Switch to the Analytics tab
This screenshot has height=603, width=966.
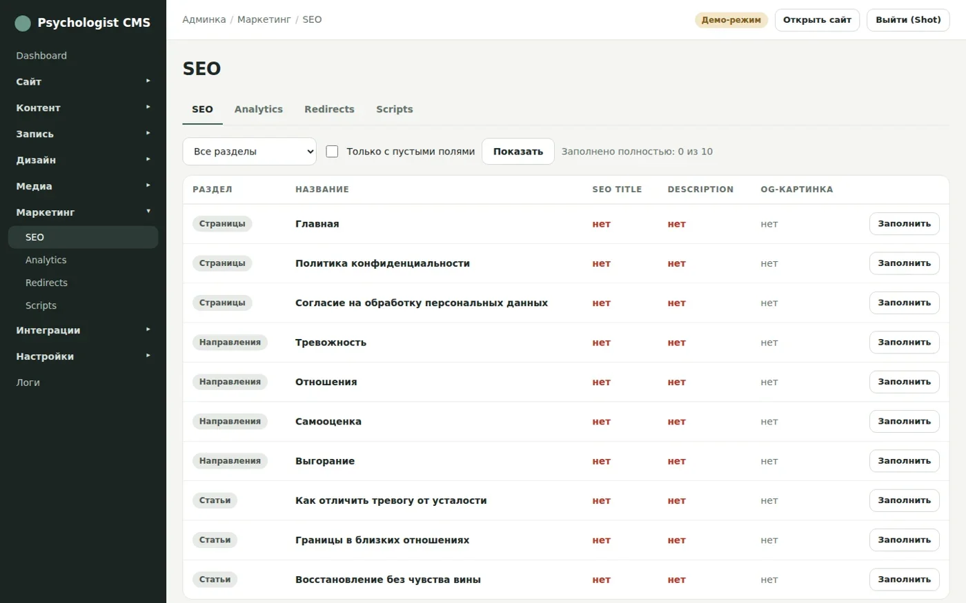pos(259,109)
